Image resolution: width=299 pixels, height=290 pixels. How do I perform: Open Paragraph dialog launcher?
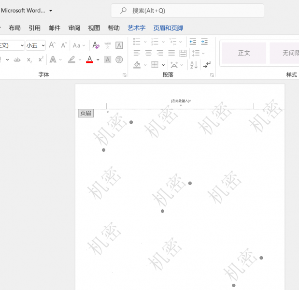[212, 75]
